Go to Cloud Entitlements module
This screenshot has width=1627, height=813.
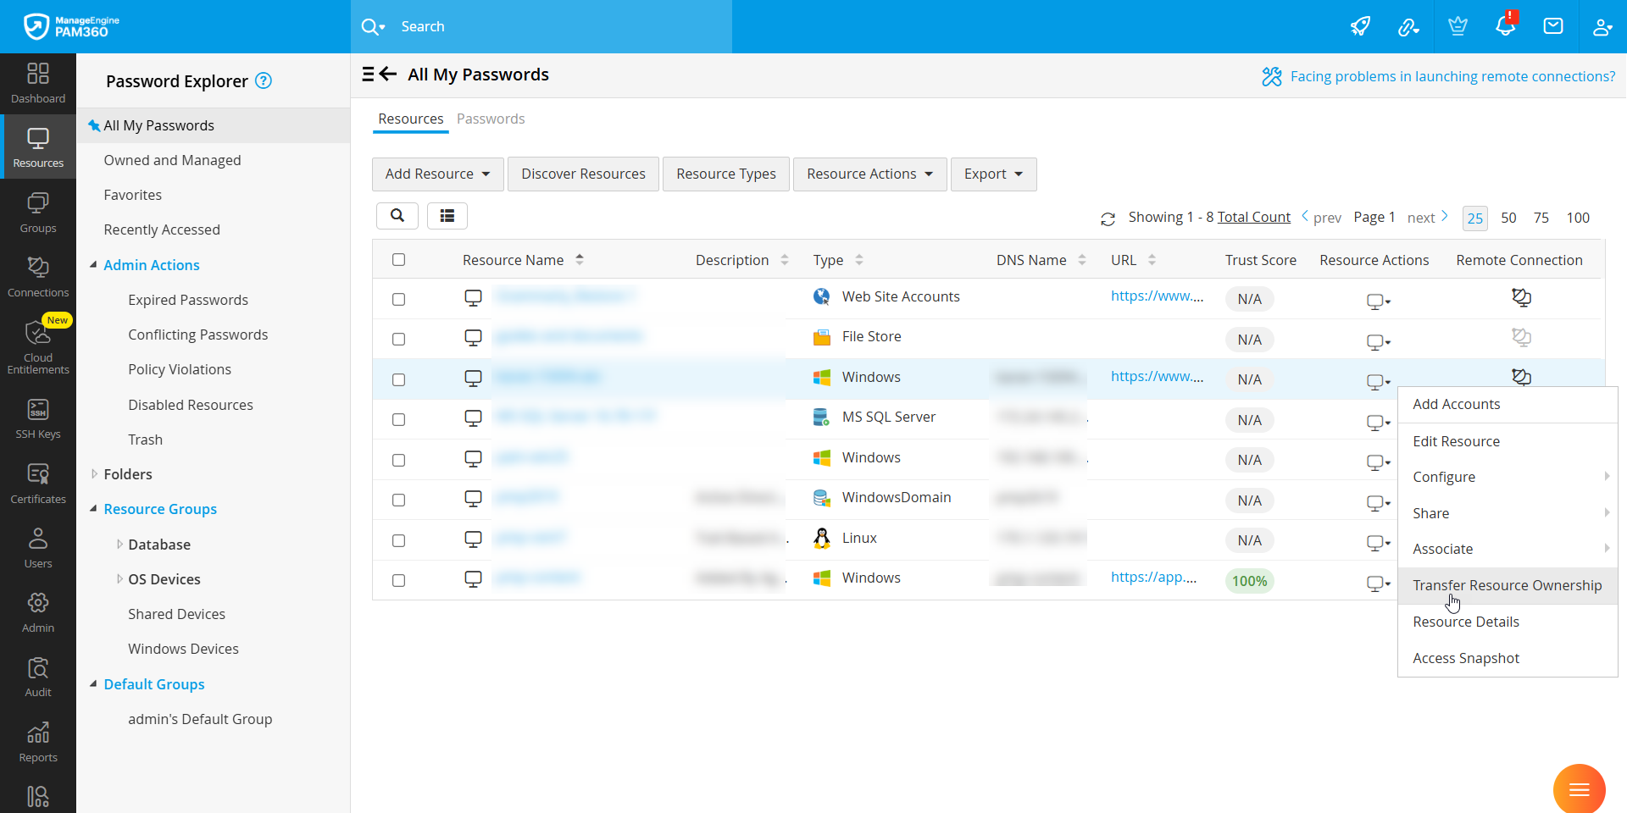(38, 346)
